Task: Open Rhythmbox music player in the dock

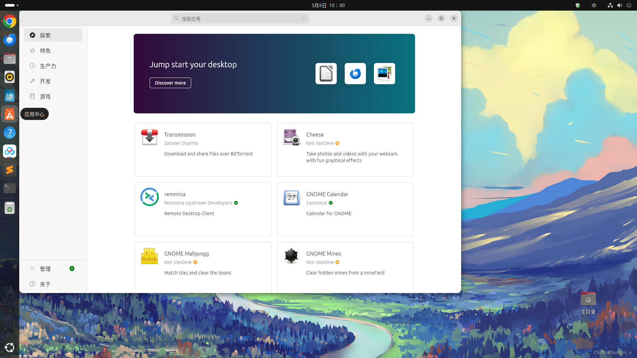Action: tap(9, 77)
